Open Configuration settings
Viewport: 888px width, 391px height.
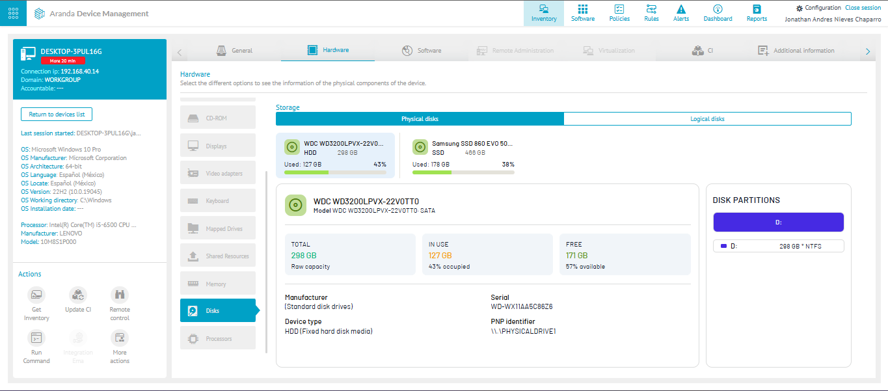(x=818, y=8)
